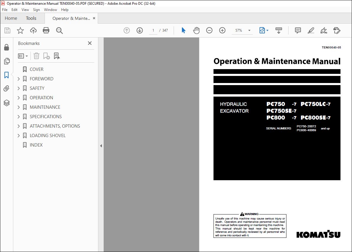Go to the LOADING SHOVEL bookmark label
The height and width of the screenshot is (252, 352).
(x=48, y=135)
